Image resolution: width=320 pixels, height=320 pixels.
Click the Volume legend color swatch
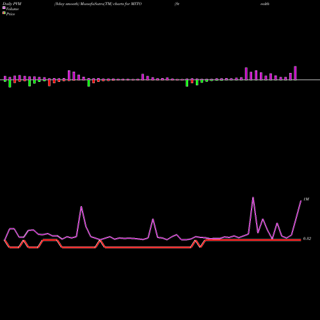[x=4, y=8]
